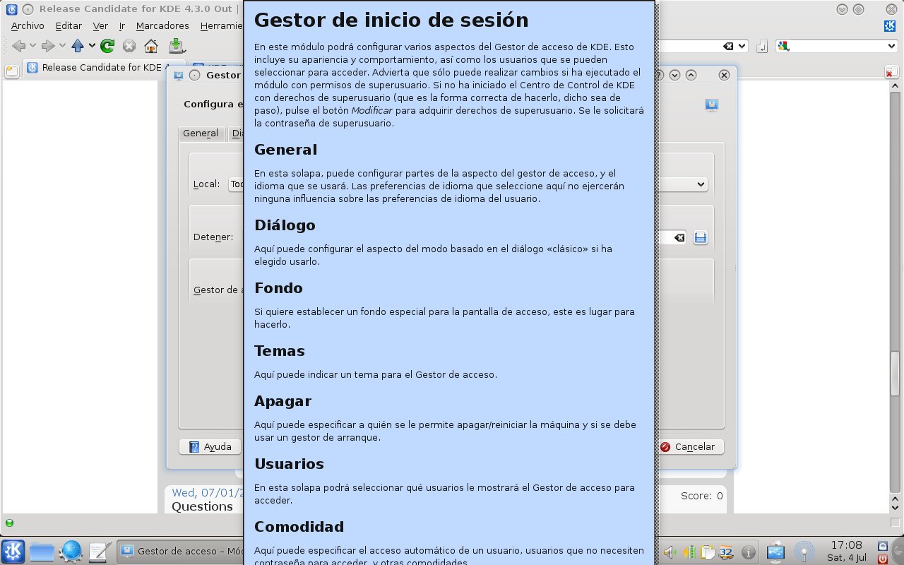Click the Questions heading on the webpage
The height and width of the screenshot is (565, 904).
point(202,506)
